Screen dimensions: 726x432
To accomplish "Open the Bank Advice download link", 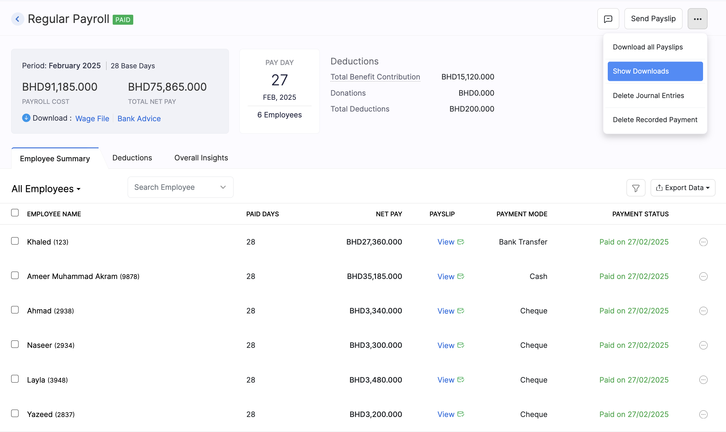I will (139, 118).
